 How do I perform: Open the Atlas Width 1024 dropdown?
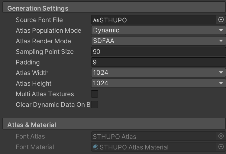tap(158, 73)
